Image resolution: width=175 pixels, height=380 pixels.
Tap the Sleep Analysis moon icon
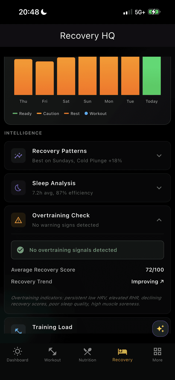pos(18,188)
